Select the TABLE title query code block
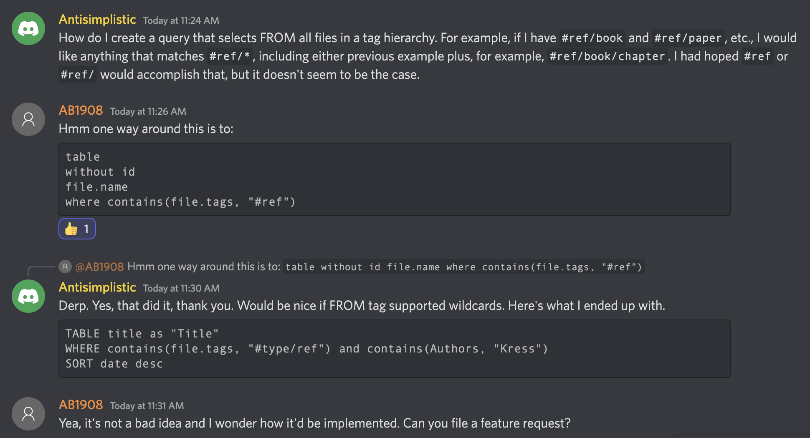810x438 pixels. click(x=394, y=349)
